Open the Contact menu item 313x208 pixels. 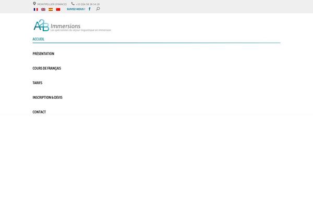39,112
